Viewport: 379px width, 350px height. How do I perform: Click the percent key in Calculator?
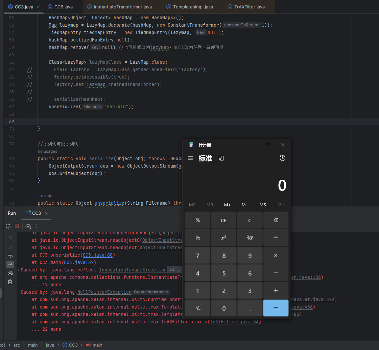pyautogui.click(x=197, y=220)
